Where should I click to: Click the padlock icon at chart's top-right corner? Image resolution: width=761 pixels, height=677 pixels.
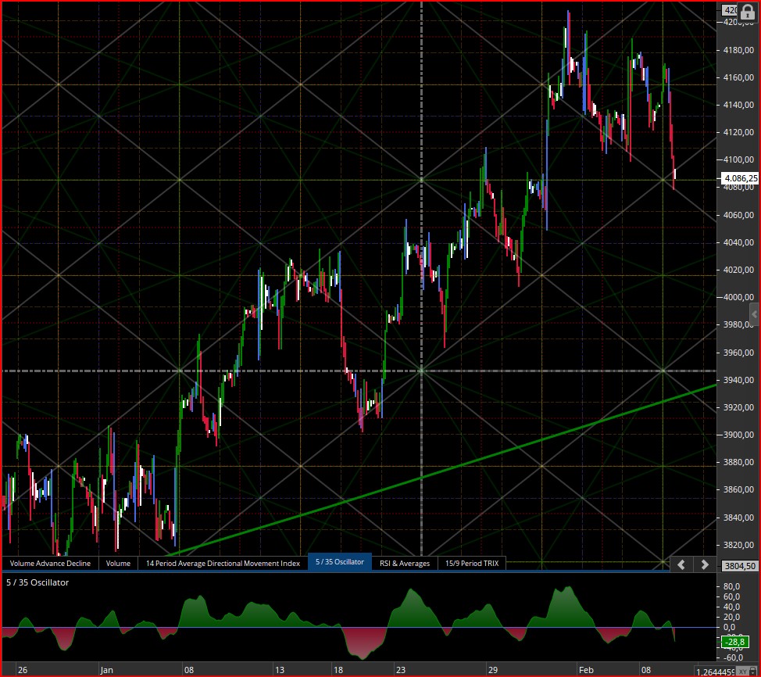pyautogui.click(x=748, y=13)
